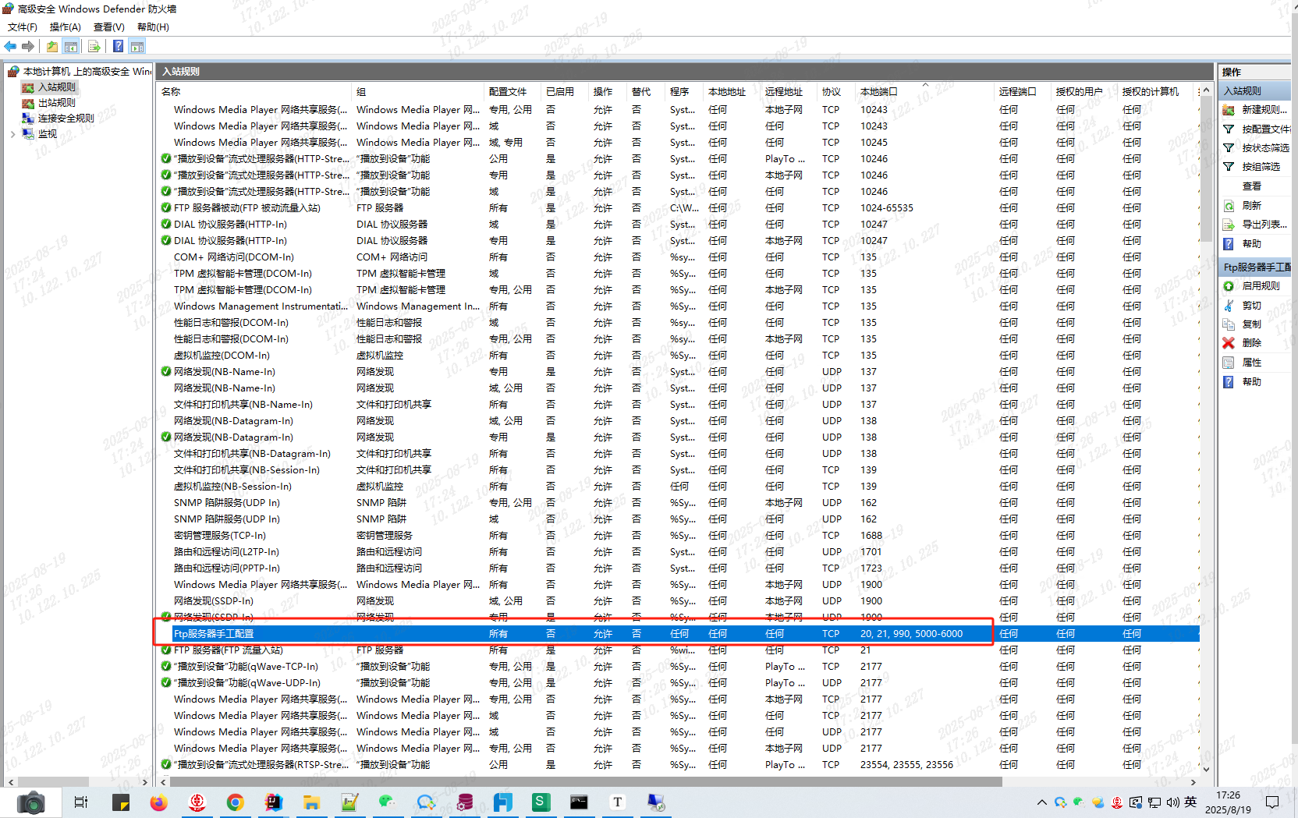
Task: Sort by the 本地端口 column header
Action: tap(924, 92)
